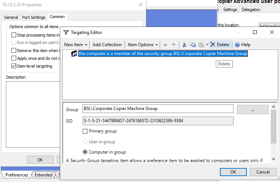Click the funnel icon in the Targeting Editor title
Viewport: 280px width, 182px height.
66,32
